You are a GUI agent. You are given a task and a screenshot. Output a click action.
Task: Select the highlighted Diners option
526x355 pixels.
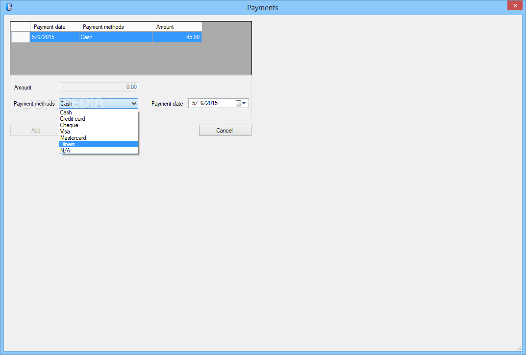tap(99, 144)
